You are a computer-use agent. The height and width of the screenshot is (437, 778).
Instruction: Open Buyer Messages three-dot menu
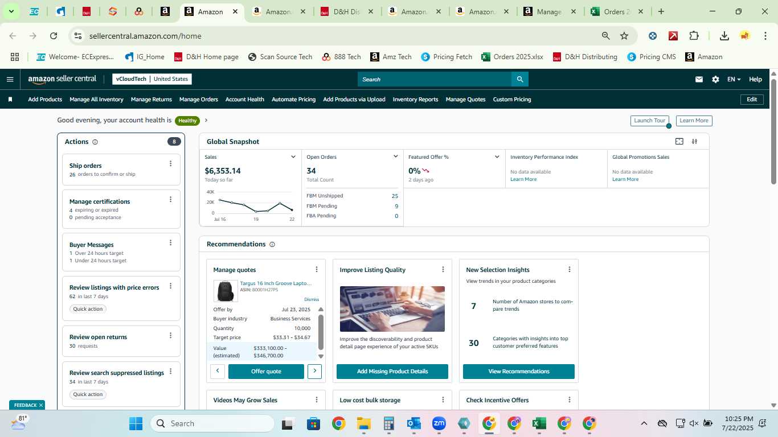click(x=170, y=242)
